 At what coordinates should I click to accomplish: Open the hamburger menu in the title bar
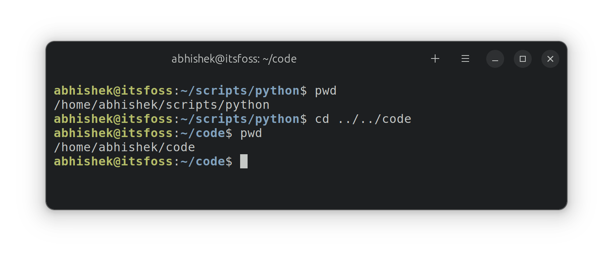point(465,59)
